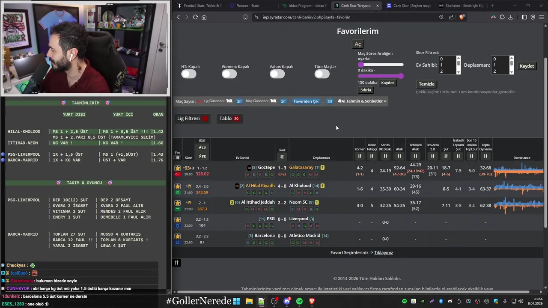This screenshot has height=308, width=548.
Task: Open Windows Start menu
Action: [x=236, y=301]
